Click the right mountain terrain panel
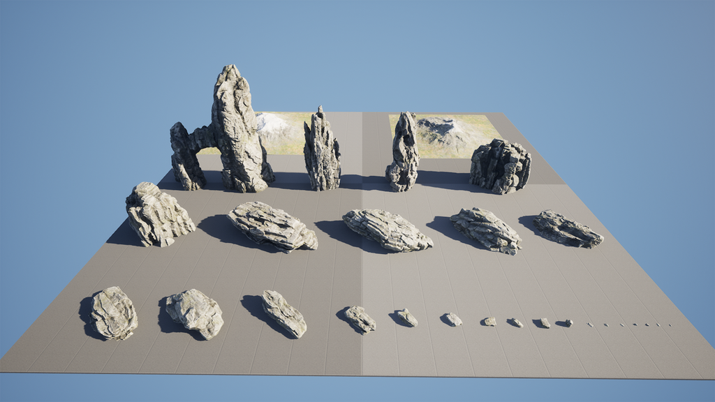Image resolution: width=715 pixels, height=402 pixels. (x=447, y=133)
